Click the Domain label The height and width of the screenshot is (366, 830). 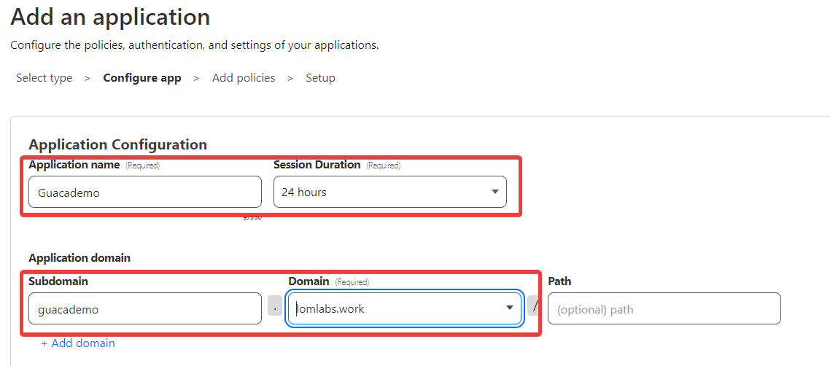click(309, 281)
